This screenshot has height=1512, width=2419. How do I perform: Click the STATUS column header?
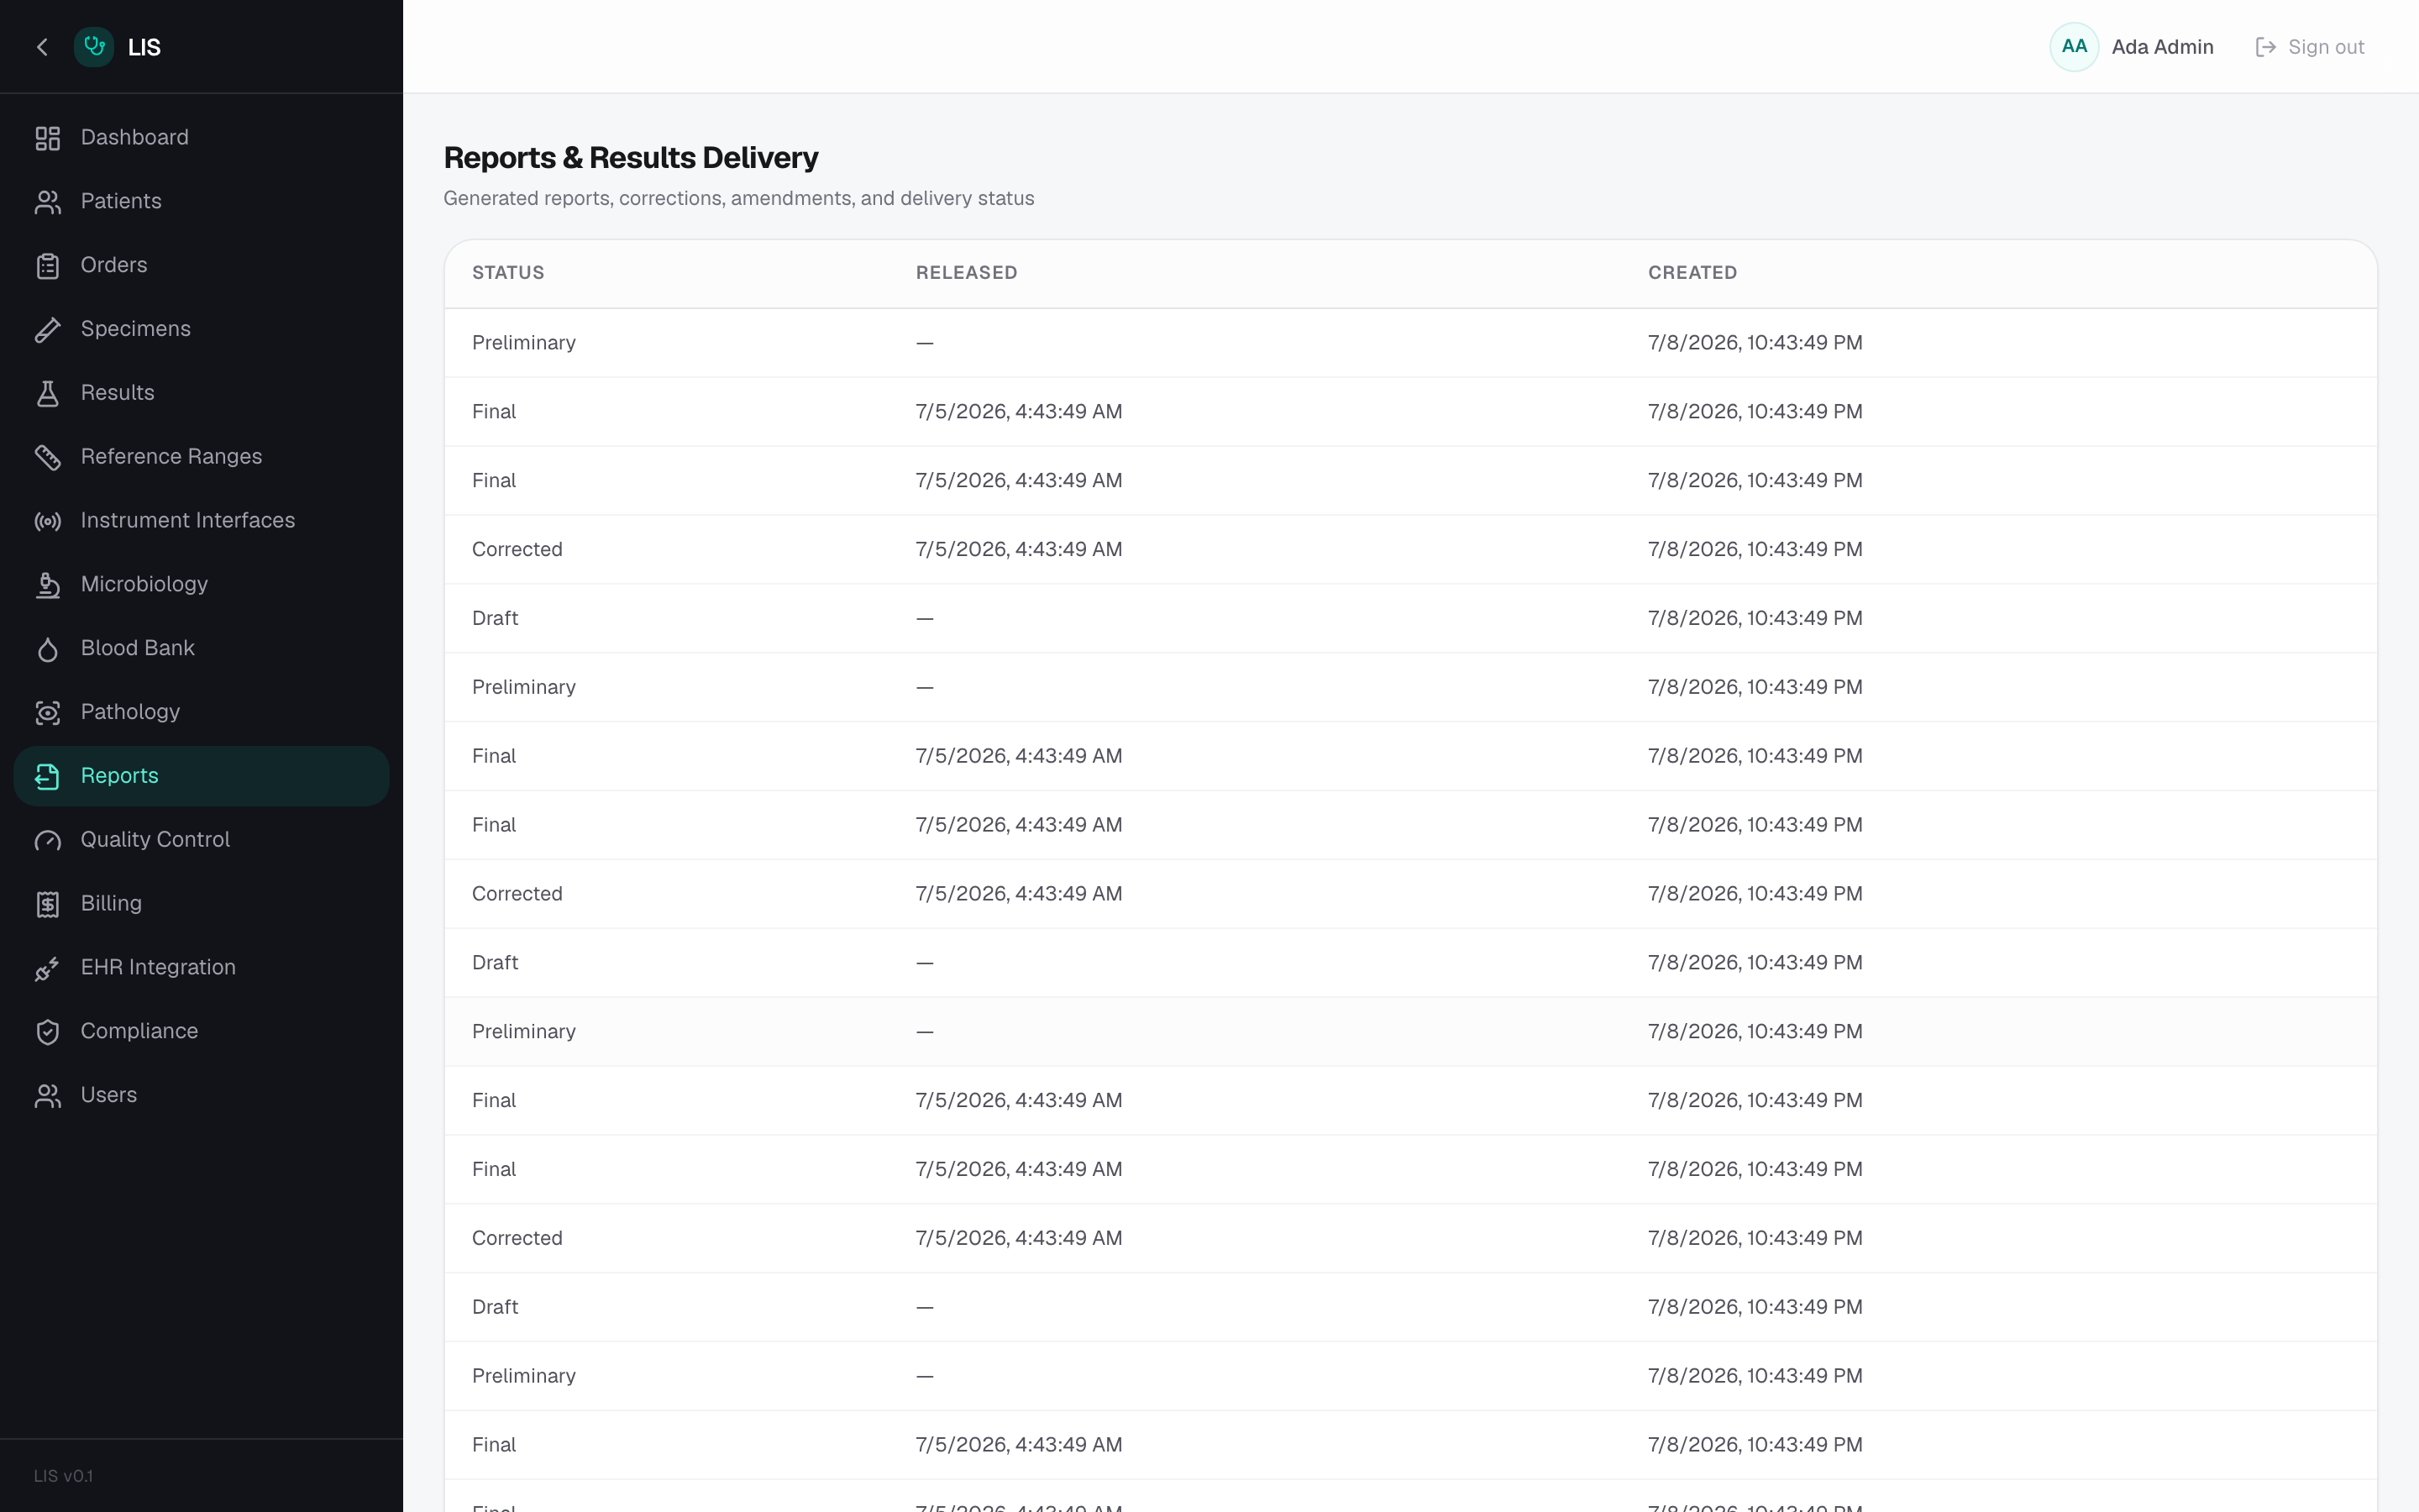point(508,273)
